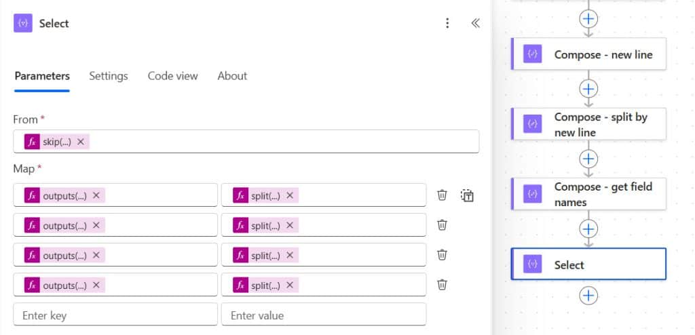Remove the skip(...) expression from From field
The image size is (695, 335).
tap(81, 142)
